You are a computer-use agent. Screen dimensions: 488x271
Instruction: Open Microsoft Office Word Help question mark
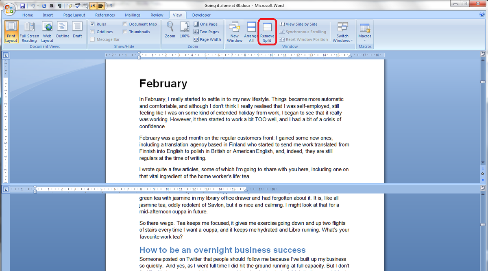(482, 15)
